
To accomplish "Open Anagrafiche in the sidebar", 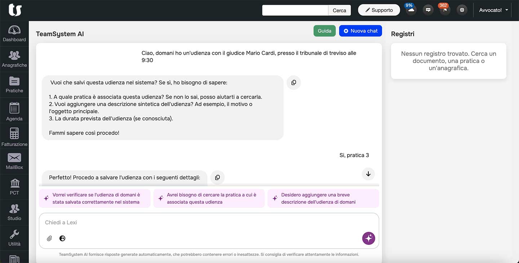I will coord(14,59).
